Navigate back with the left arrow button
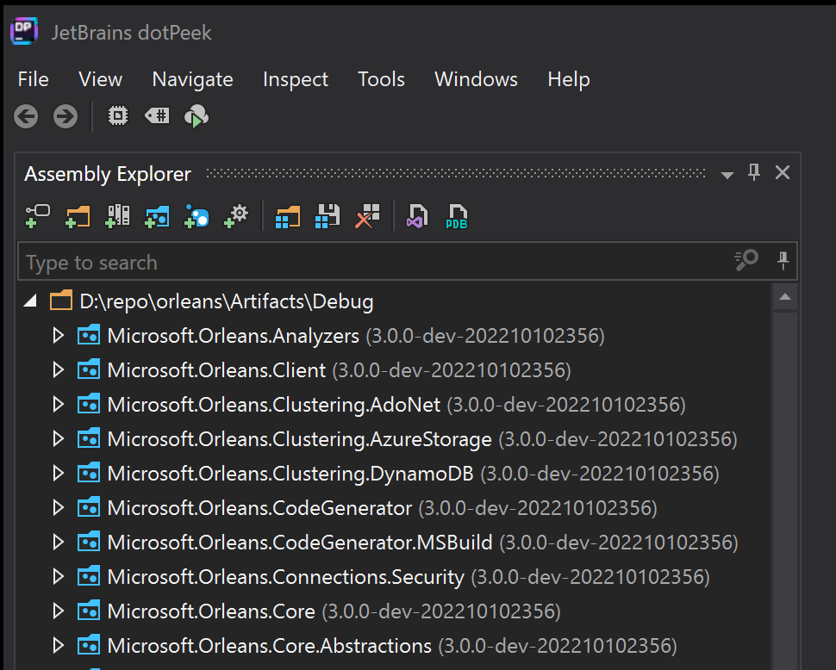The width and height of the screenshot is (836, 670). click(x=26, y=116)
